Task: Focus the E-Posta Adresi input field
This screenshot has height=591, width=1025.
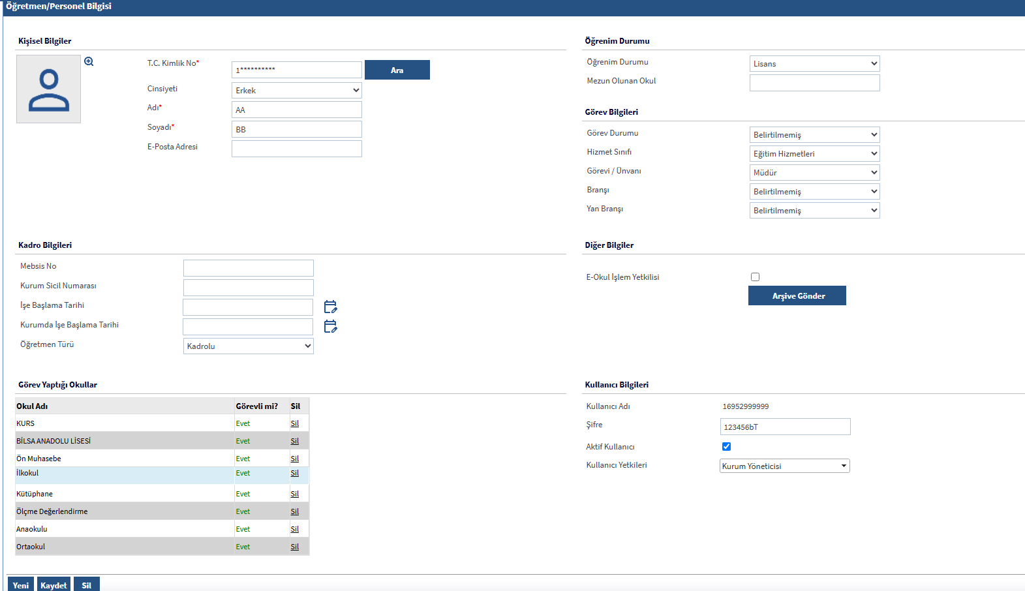Action: [296, 149]
